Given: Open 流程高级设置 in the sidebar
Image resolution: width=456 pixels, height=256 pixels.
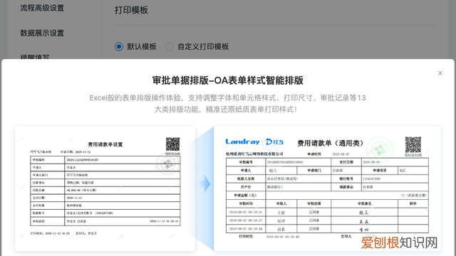Looking at the screenshot, I should pos(42,8).
